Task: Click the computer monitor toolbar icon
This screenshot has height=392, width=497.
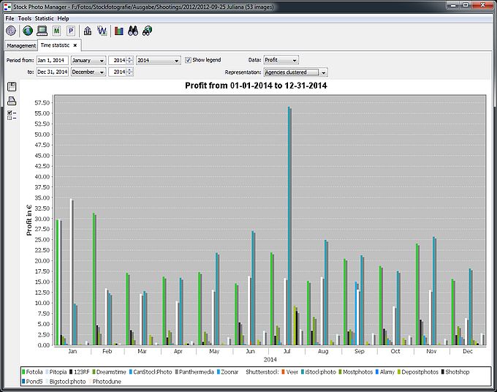Action: tap(42, 31)
